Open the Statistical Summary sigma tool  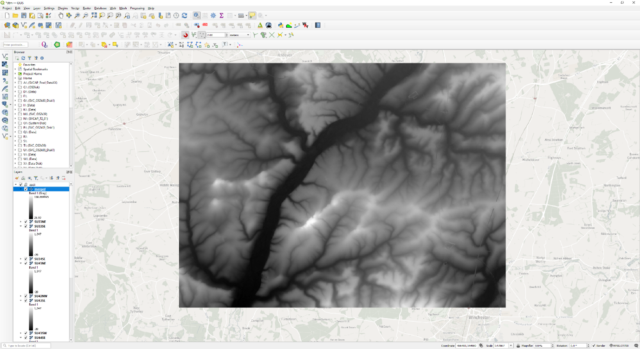221,16
